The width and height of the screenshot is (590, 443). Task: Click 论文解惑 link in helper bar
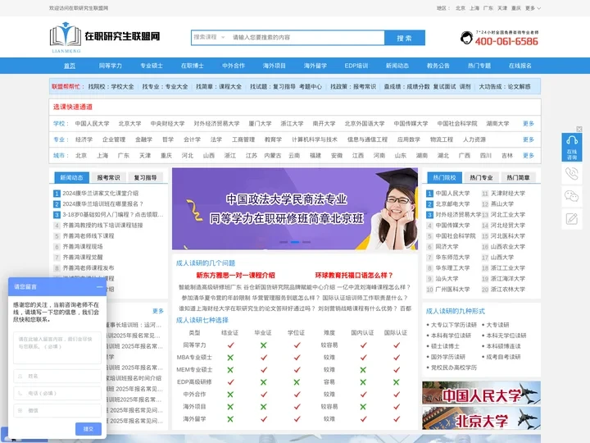[x=519, y=87]
